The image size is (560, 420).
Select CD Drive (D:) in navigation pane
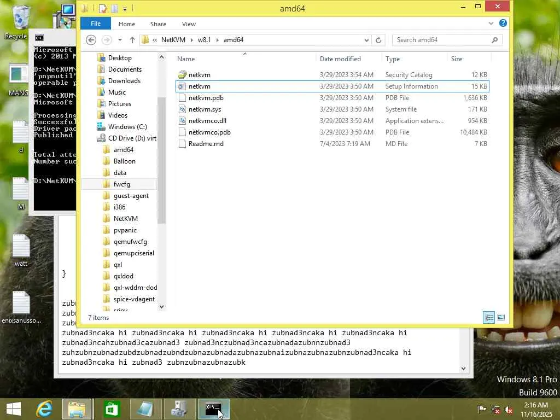132,138
